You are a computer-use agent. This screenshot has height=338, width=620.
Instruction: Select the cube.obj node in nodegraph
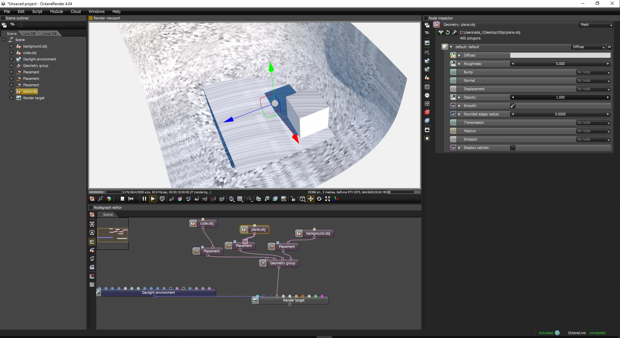(203, 223)
